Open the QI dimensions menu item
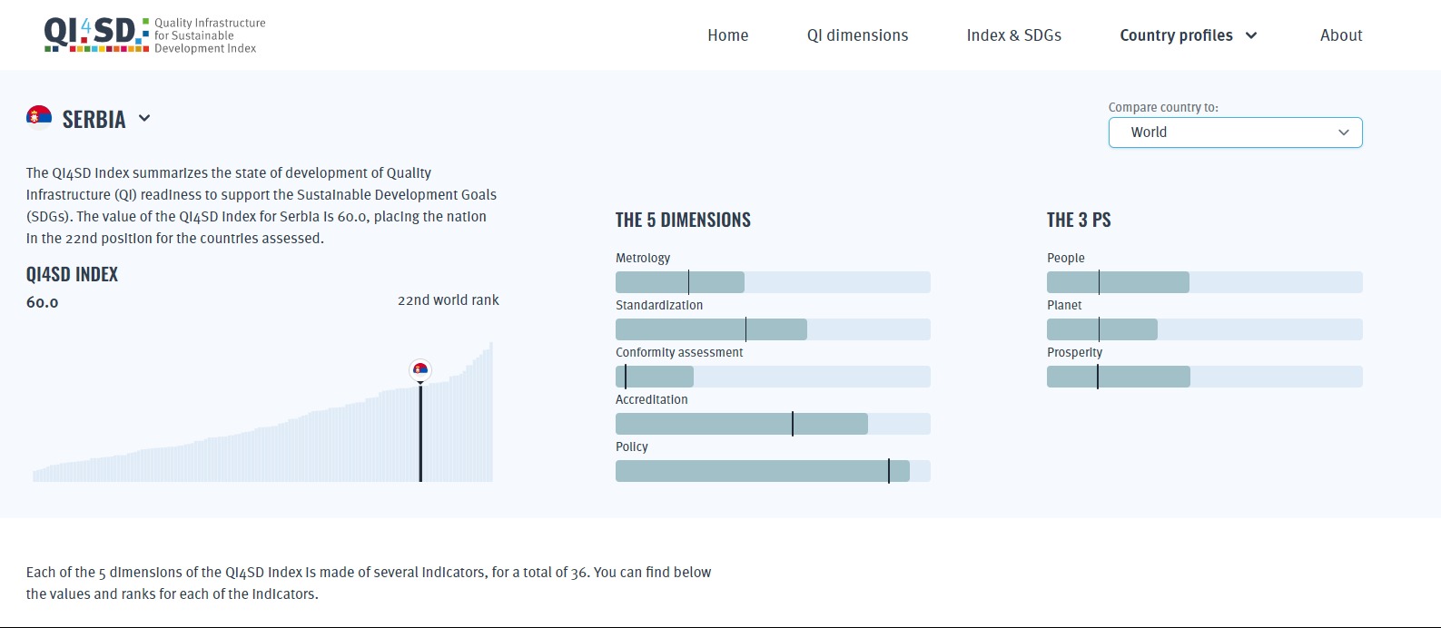The height and width of the screenshot is (628, 1441). click(857, 35)
